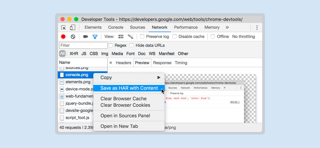320x148 pixels.
Task: Close the request details pane with the X
Action: tap(111, 63)
